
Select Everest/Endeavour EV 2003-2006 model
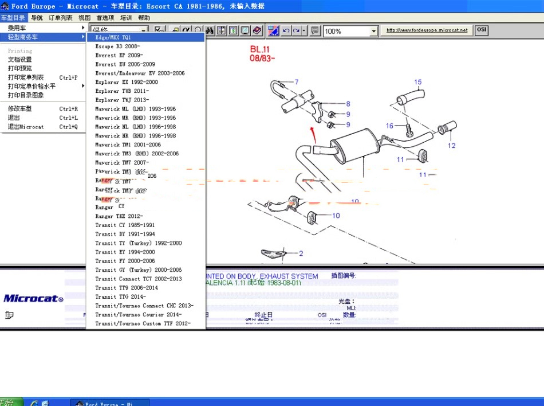pyautogui.click(x=145, y=73)
